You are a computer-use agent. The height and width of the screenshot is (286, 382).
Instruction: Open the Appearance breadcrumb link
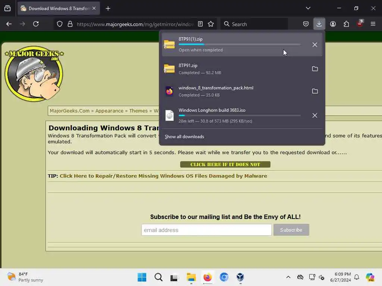pyautogui.click(x=109, y=111)
